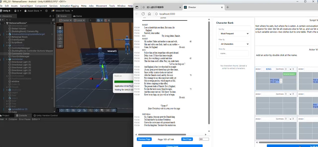318x147 pixels.
Task: Click the KING actor name
Action: point(269,69)
